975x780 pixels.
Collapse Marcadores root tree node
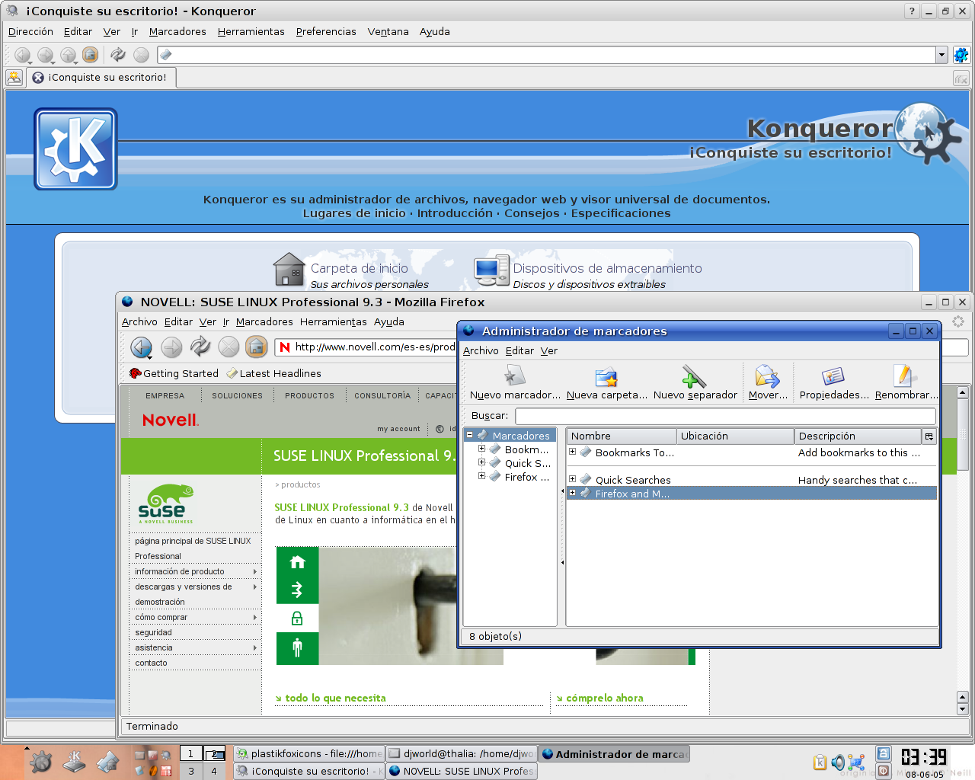click(470, 435)
